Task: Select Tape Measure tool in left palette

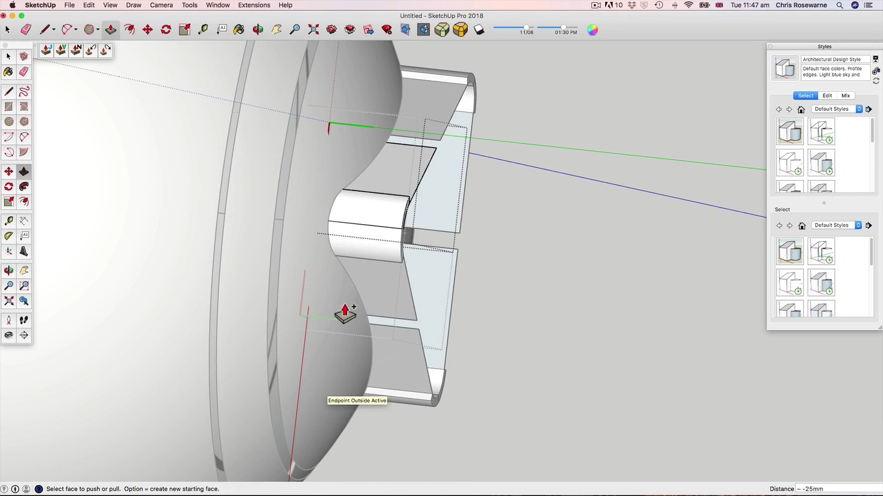Action: click(x=9, y=220)
